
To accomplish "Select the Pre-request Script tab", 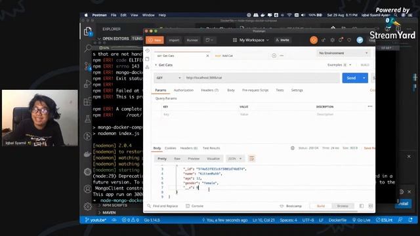I will 255,90.
